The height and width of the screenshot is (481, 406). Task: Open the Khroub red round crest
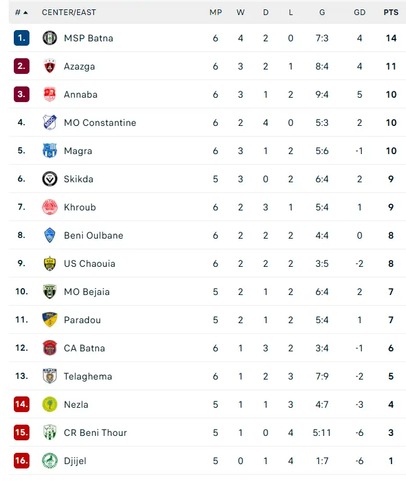tap(49, 207)
